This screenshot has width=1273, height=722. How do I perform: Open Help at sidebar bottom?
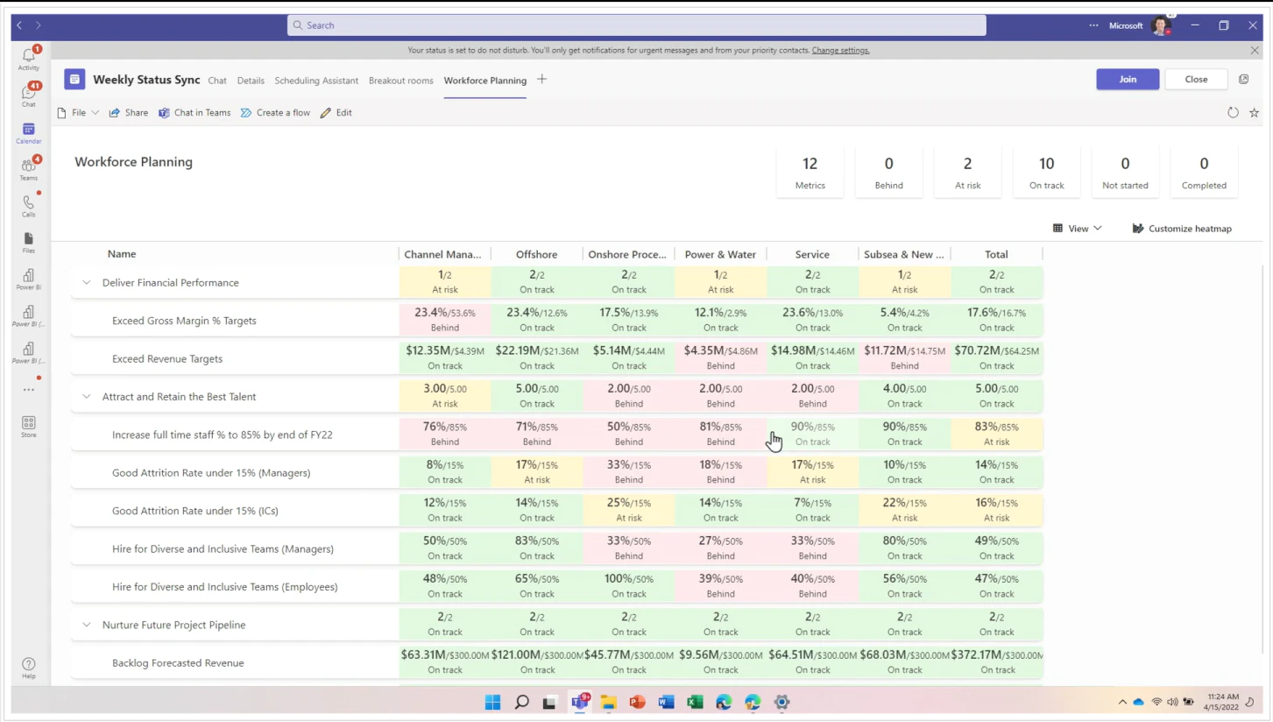tap(29, 668)
